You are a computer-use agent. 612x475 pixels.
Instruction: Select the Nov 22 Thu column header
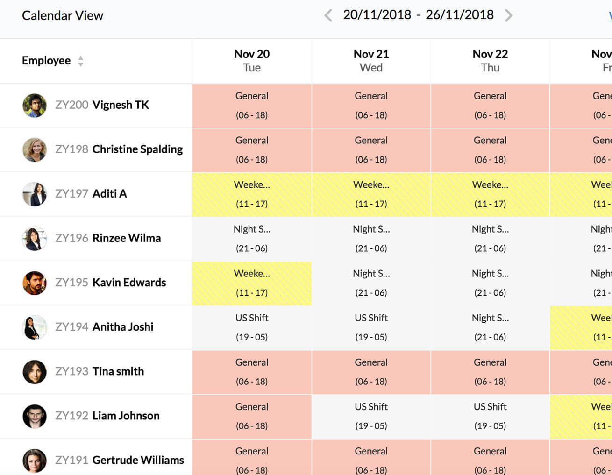tap(490, 61)
